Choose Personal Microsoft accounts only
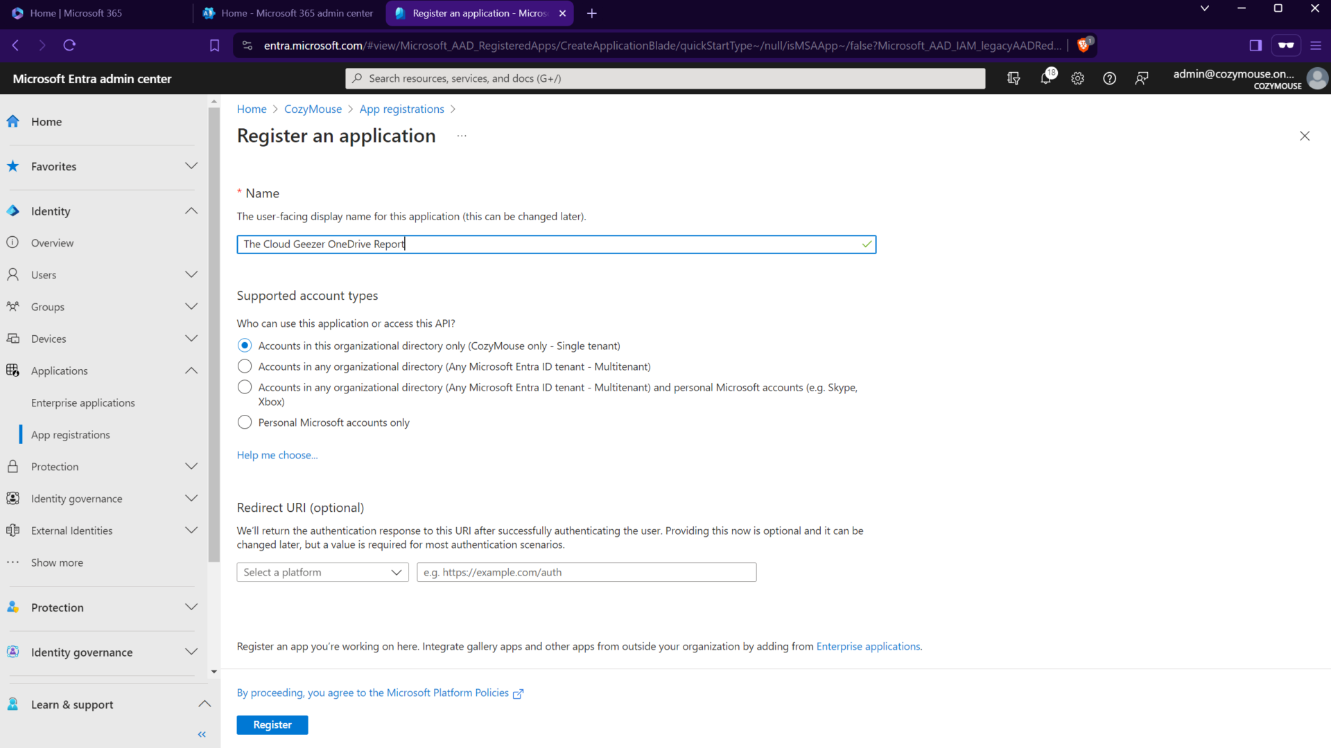Screen dimensions: 1331x748 (x=244, y=422)
